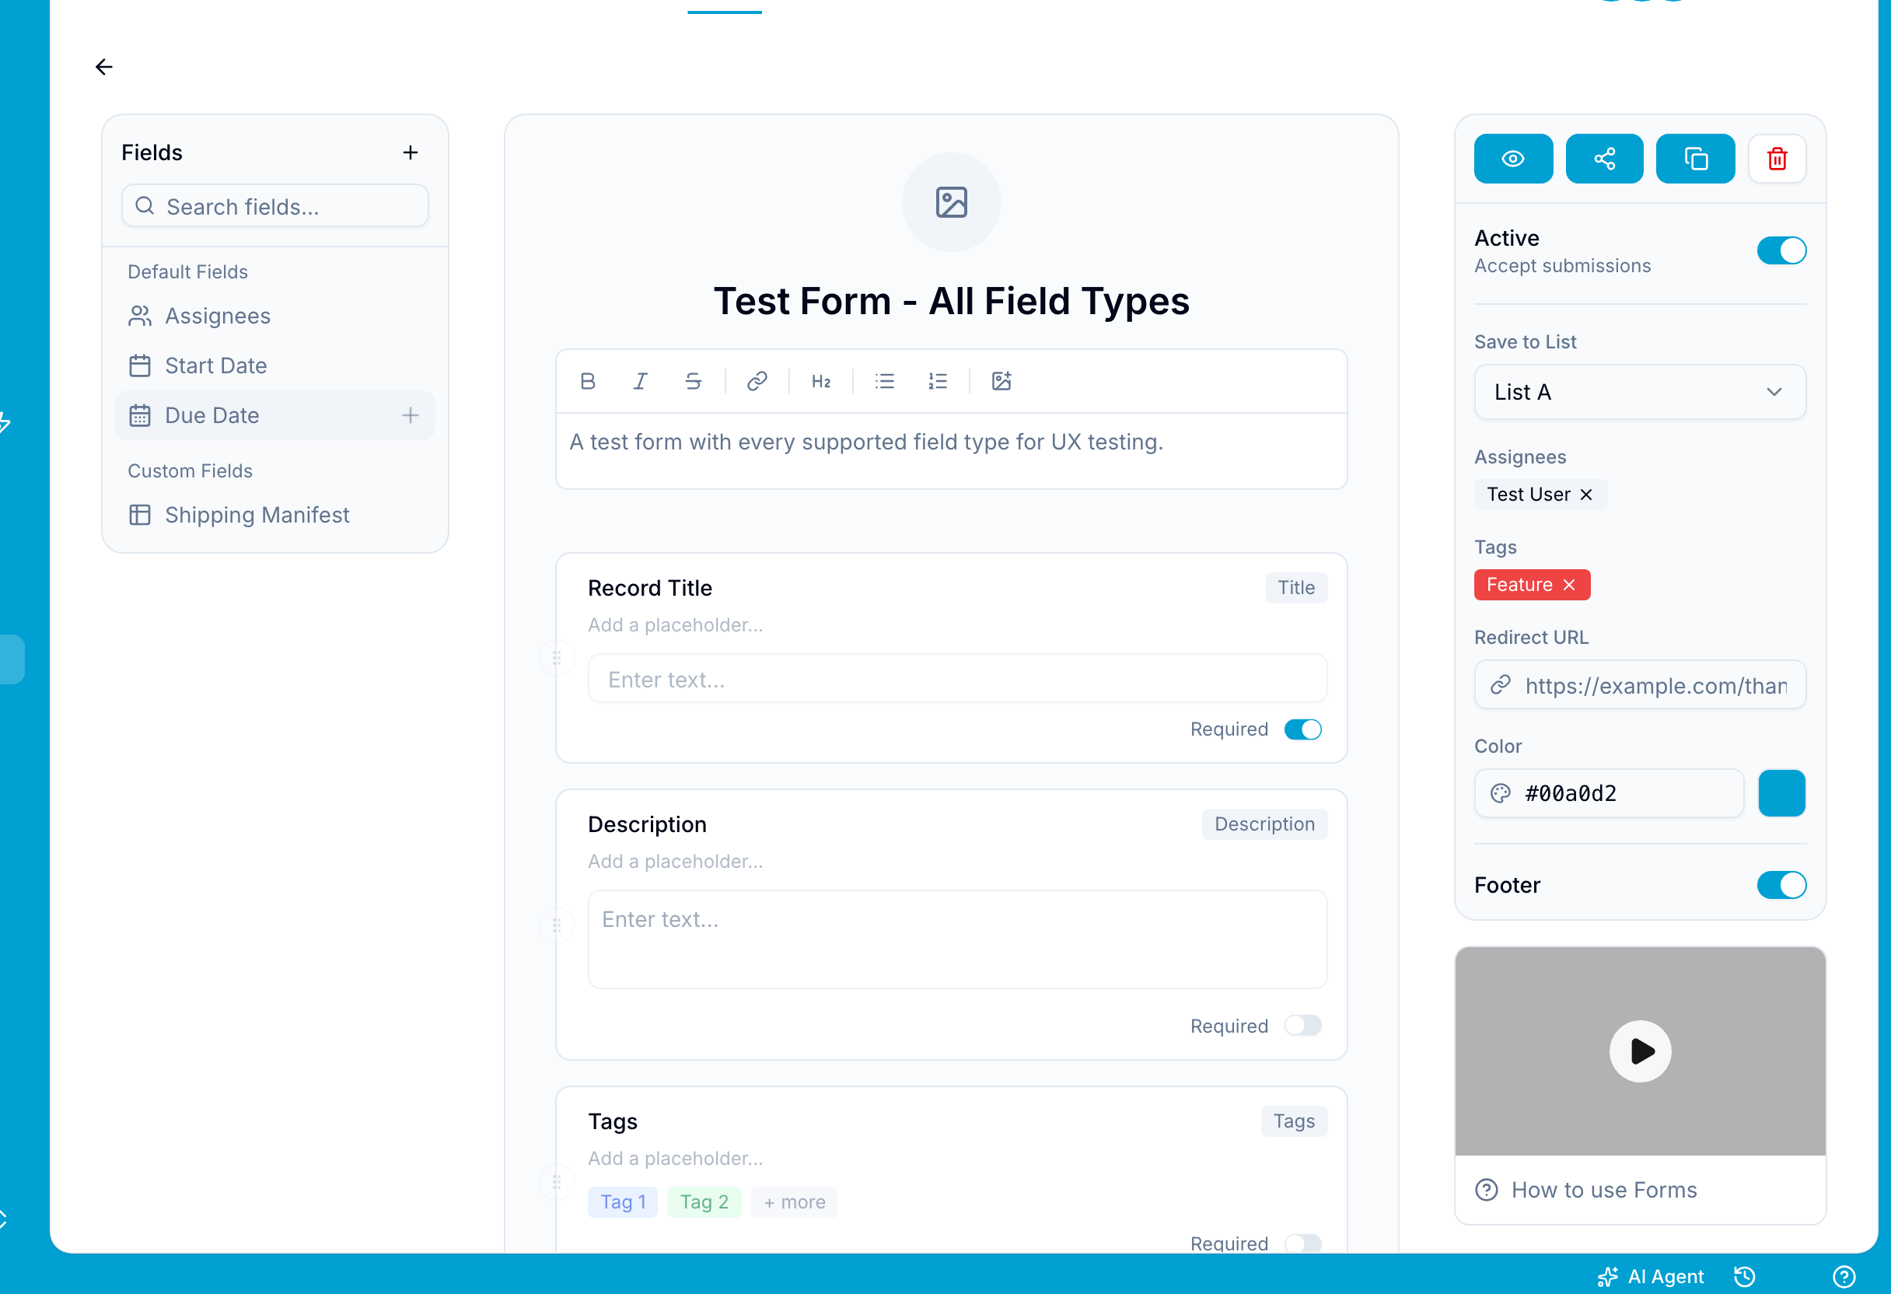This screenshot has height=1294, width=1891.
Task: Go back using the left arrow
Action: pyautogui.click(x=104, y=67)
